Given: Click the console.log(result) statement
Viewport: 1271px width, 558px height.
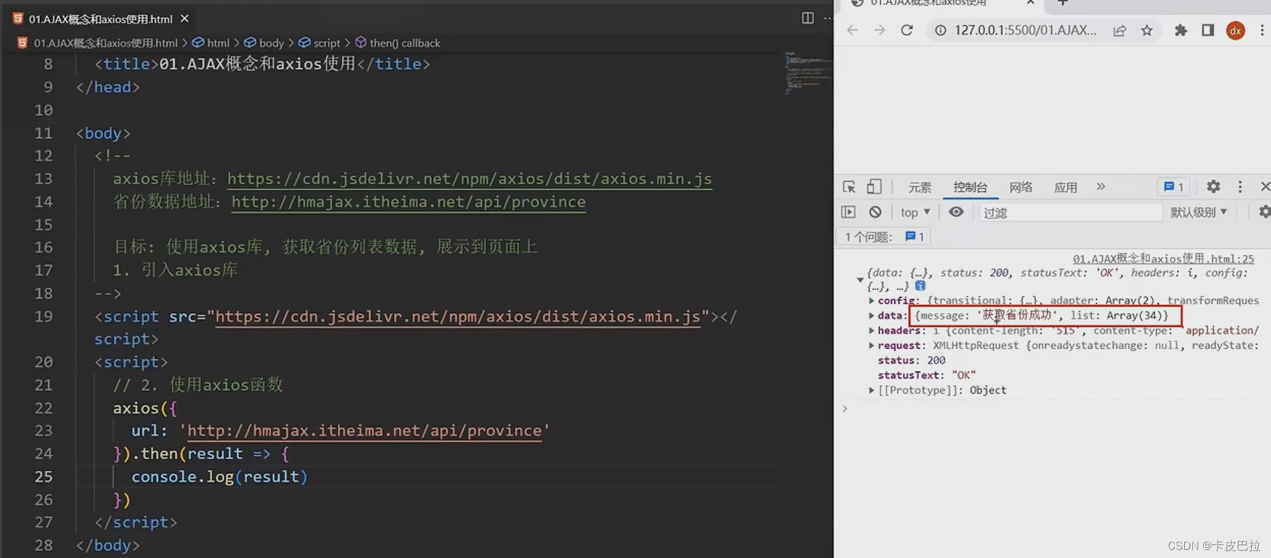Looking at the screenshot, I should pos(219,477).
